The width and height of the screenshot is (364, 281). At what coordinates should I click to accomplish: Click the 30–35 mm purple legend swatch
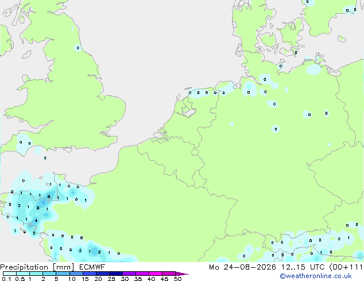[129, 274]
